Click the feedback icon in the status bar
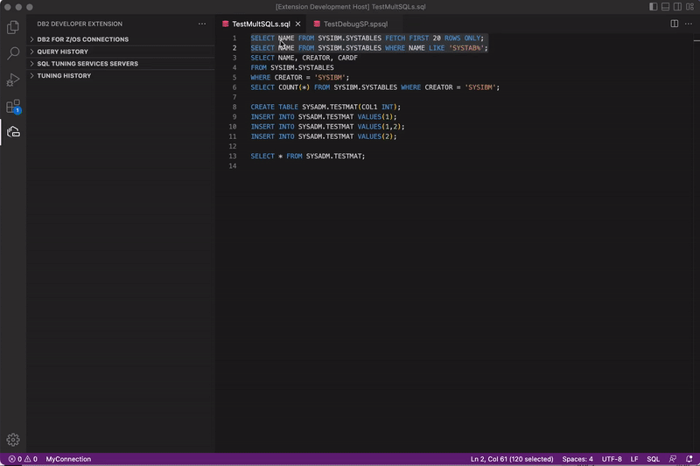 click(x=673, y=459)
